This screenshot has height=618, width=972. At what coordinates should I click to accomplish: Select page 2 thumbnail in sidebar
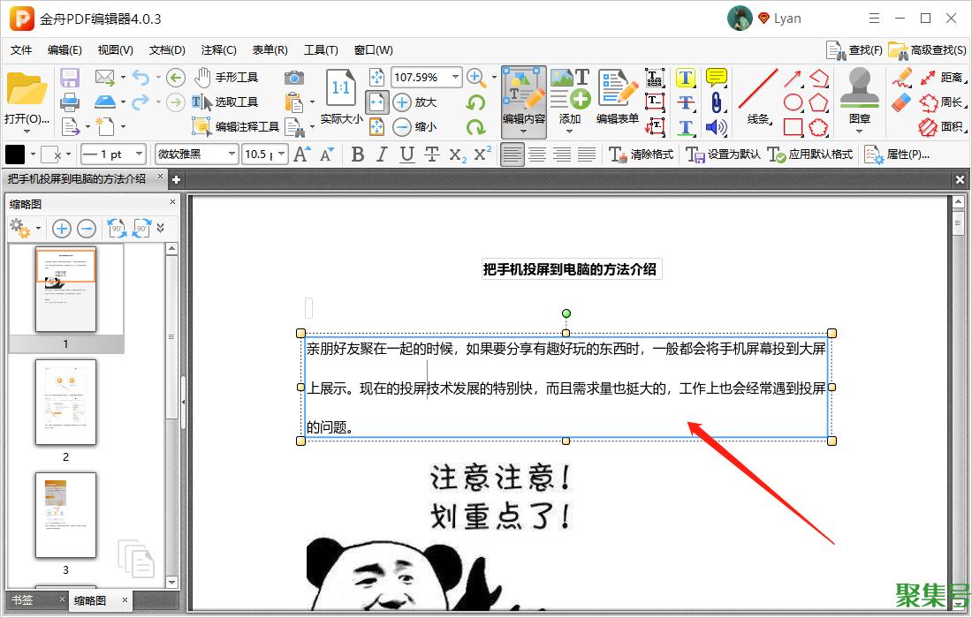65,403
